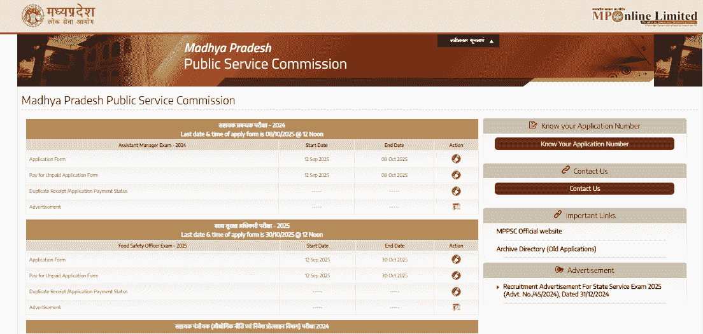
Task: Open the MPPSC Official website link
Action: pos(529,232)
